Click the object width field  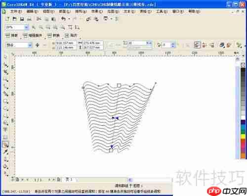coord(93,43)
